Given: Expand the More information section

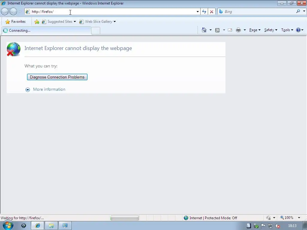Looking at the screenshot, I should point(46,89).
